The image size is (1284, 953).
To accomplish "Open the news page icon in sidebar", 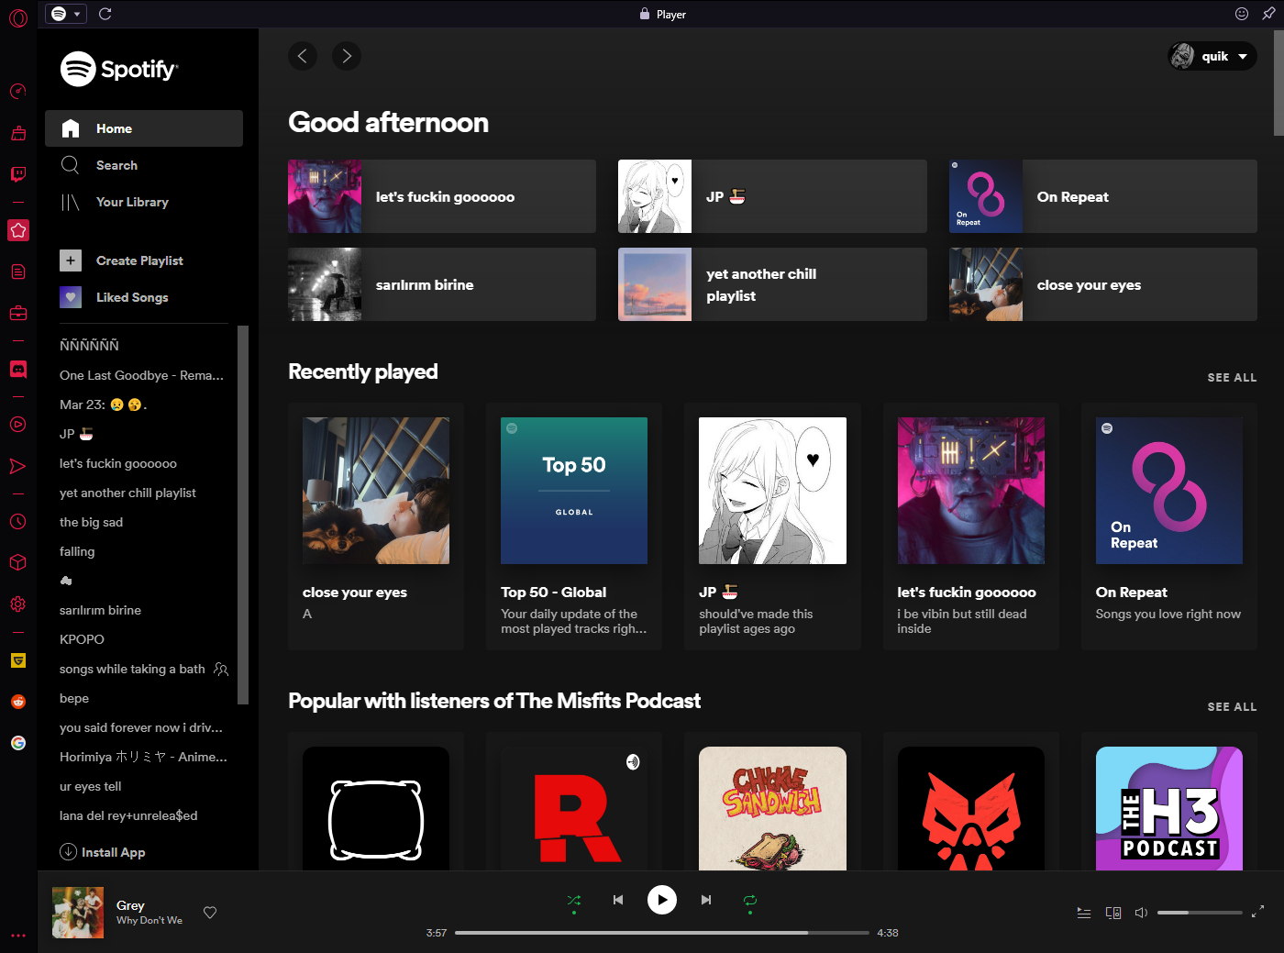I will click(18, 271).
